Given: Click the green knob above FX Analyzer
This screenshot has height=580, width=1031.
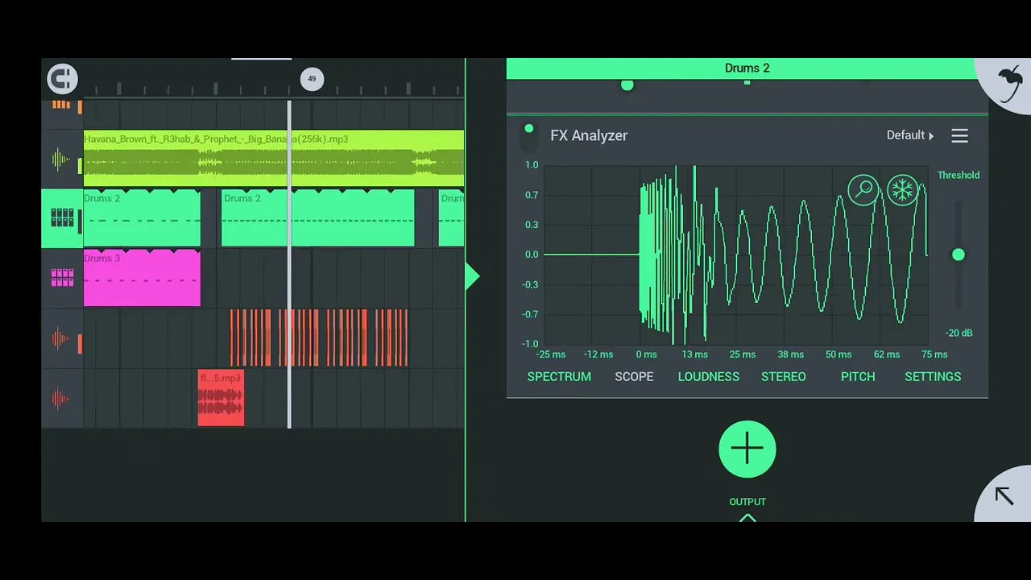Looking at the screenshot, I should 627,85.
